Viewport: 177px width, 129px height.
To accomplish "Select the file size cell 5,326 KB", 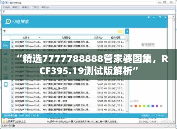I will 102,88.
